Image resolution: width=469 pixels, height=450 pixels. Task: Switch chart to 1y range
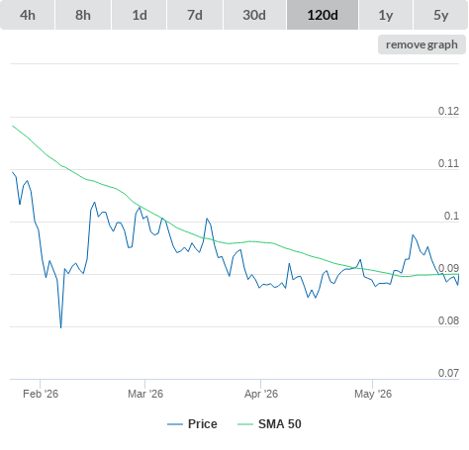[386, 15]
